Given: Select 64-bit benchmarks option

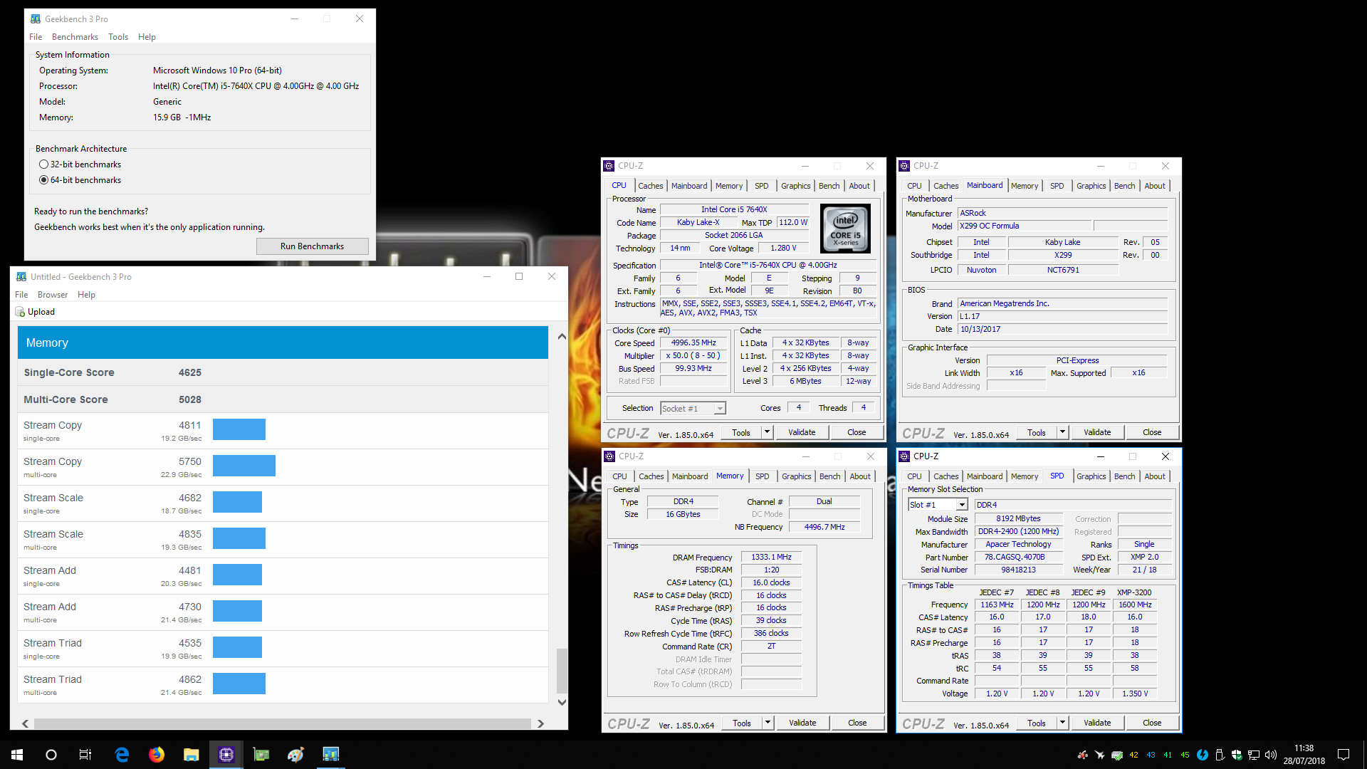Looking at the screenshot, I should (80, 180).
